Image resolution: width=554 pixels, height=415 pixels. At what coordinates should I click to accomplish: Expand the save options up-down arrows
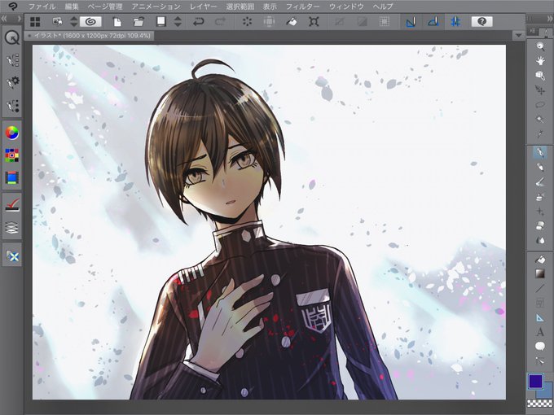click(178, 22)
